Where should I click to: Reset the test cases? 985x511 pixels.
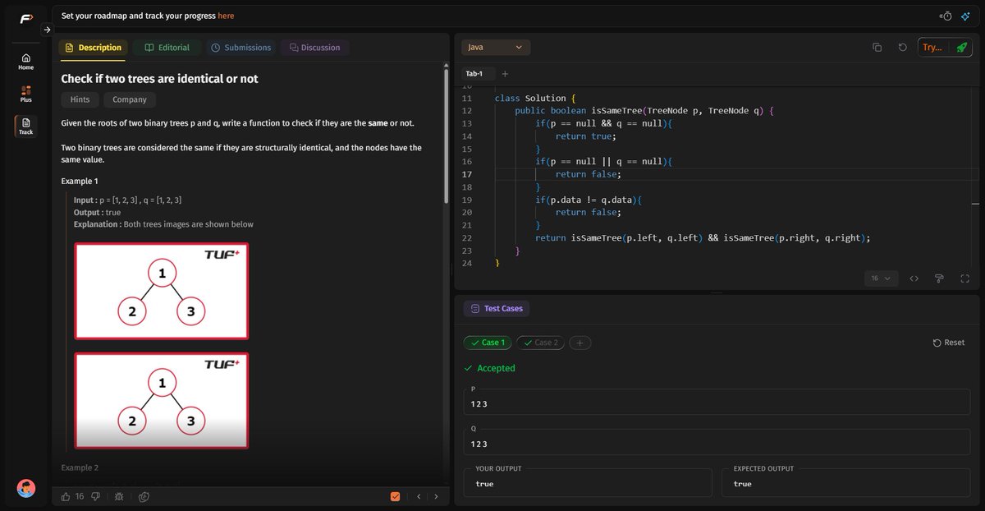[x=949, y=343]
